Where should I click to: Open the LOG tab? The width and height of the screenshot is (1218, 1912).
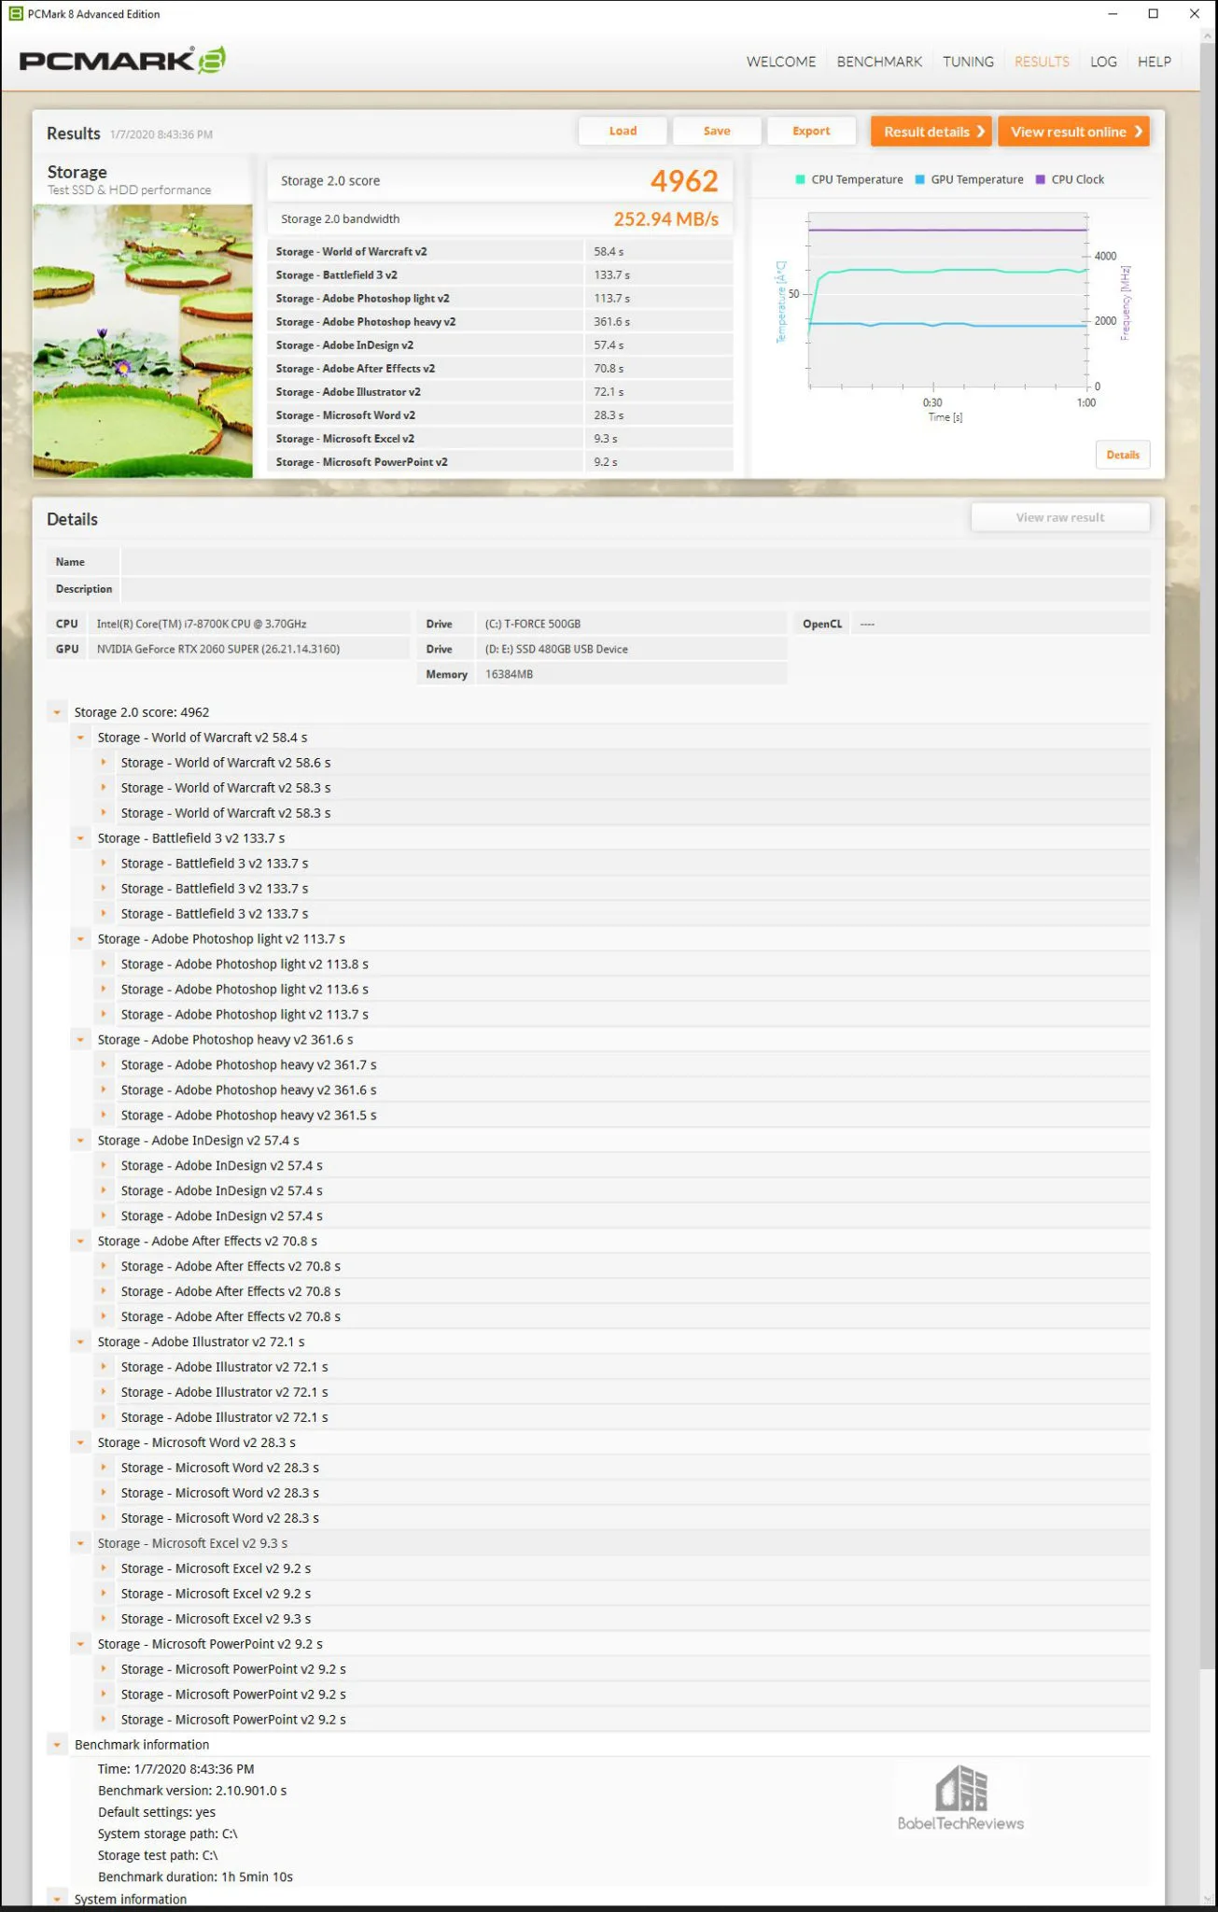[1103, 62]
